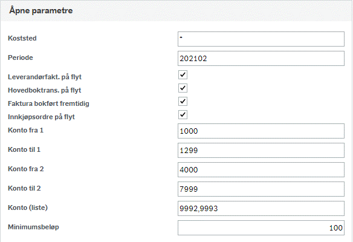Viewport: 353px width, 242px height.
Task: Disable the Faktura bokført fremtidig checkbox
Action: (183, 101)
